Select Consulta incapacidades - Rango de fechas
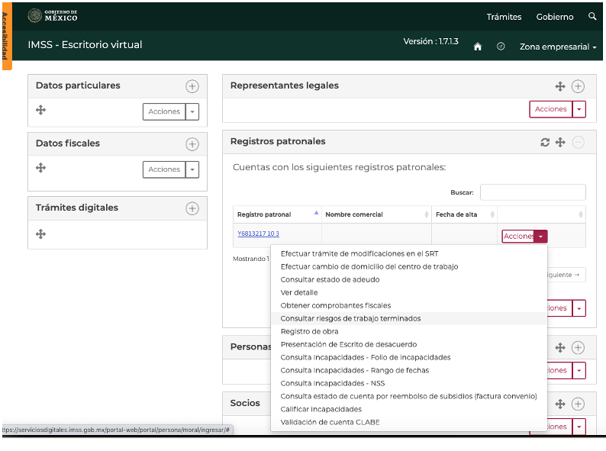The image size is (606, 451). click(x=354, y=370)
